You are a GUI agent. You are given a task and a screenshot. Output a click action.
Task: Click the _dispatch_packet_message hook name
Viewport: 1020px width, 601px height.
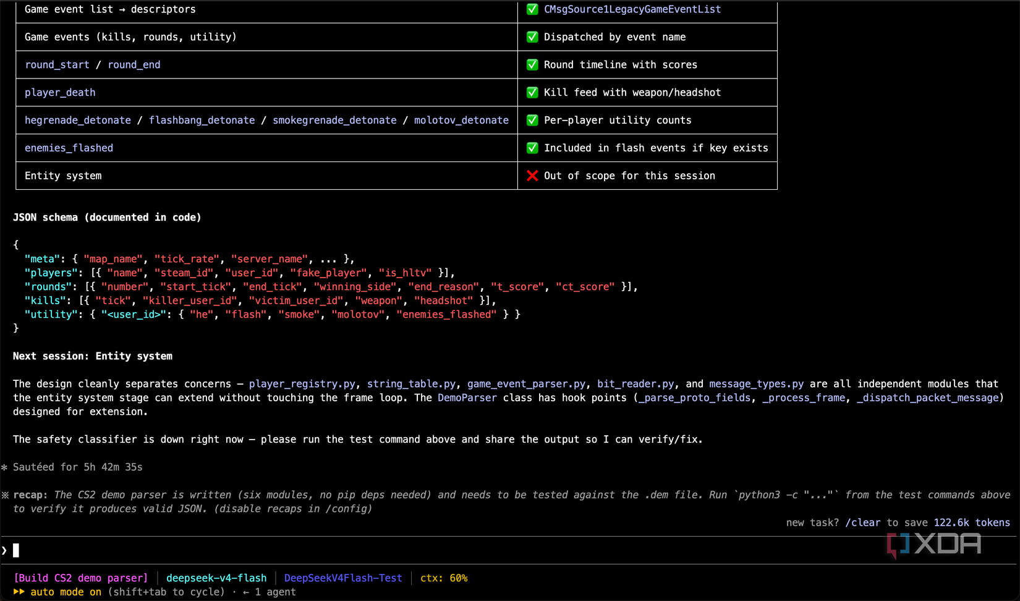(x=928, y=398)
